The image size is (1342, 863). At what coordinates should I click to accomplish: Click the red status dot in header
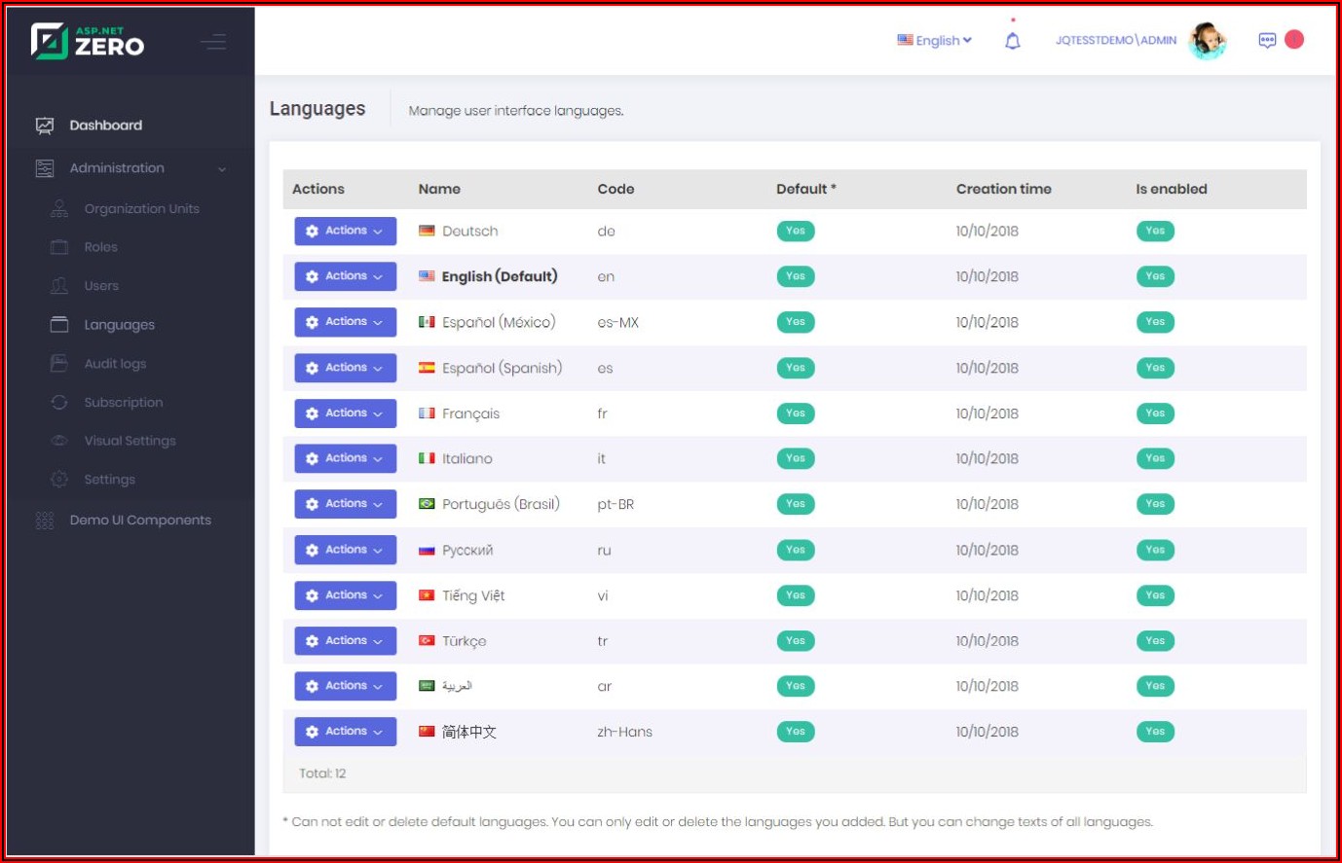[1294, 39]
